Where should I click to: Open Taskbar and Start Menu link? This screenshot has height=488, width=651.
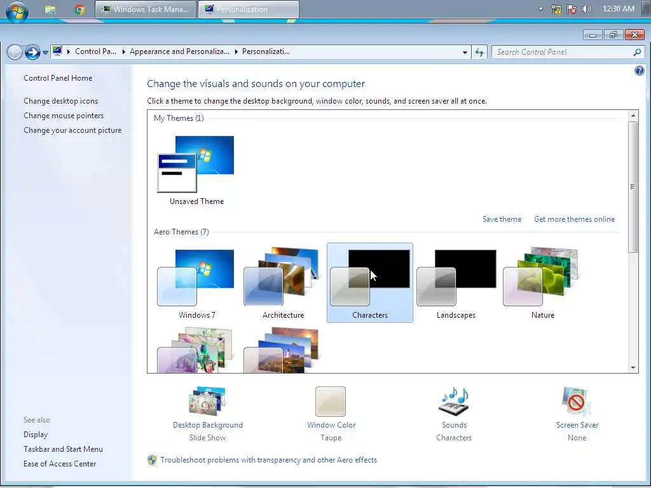[63, 449]
